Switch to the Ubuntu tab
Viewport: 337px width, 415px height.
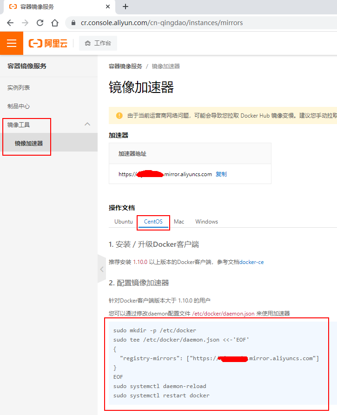point(123,222)
